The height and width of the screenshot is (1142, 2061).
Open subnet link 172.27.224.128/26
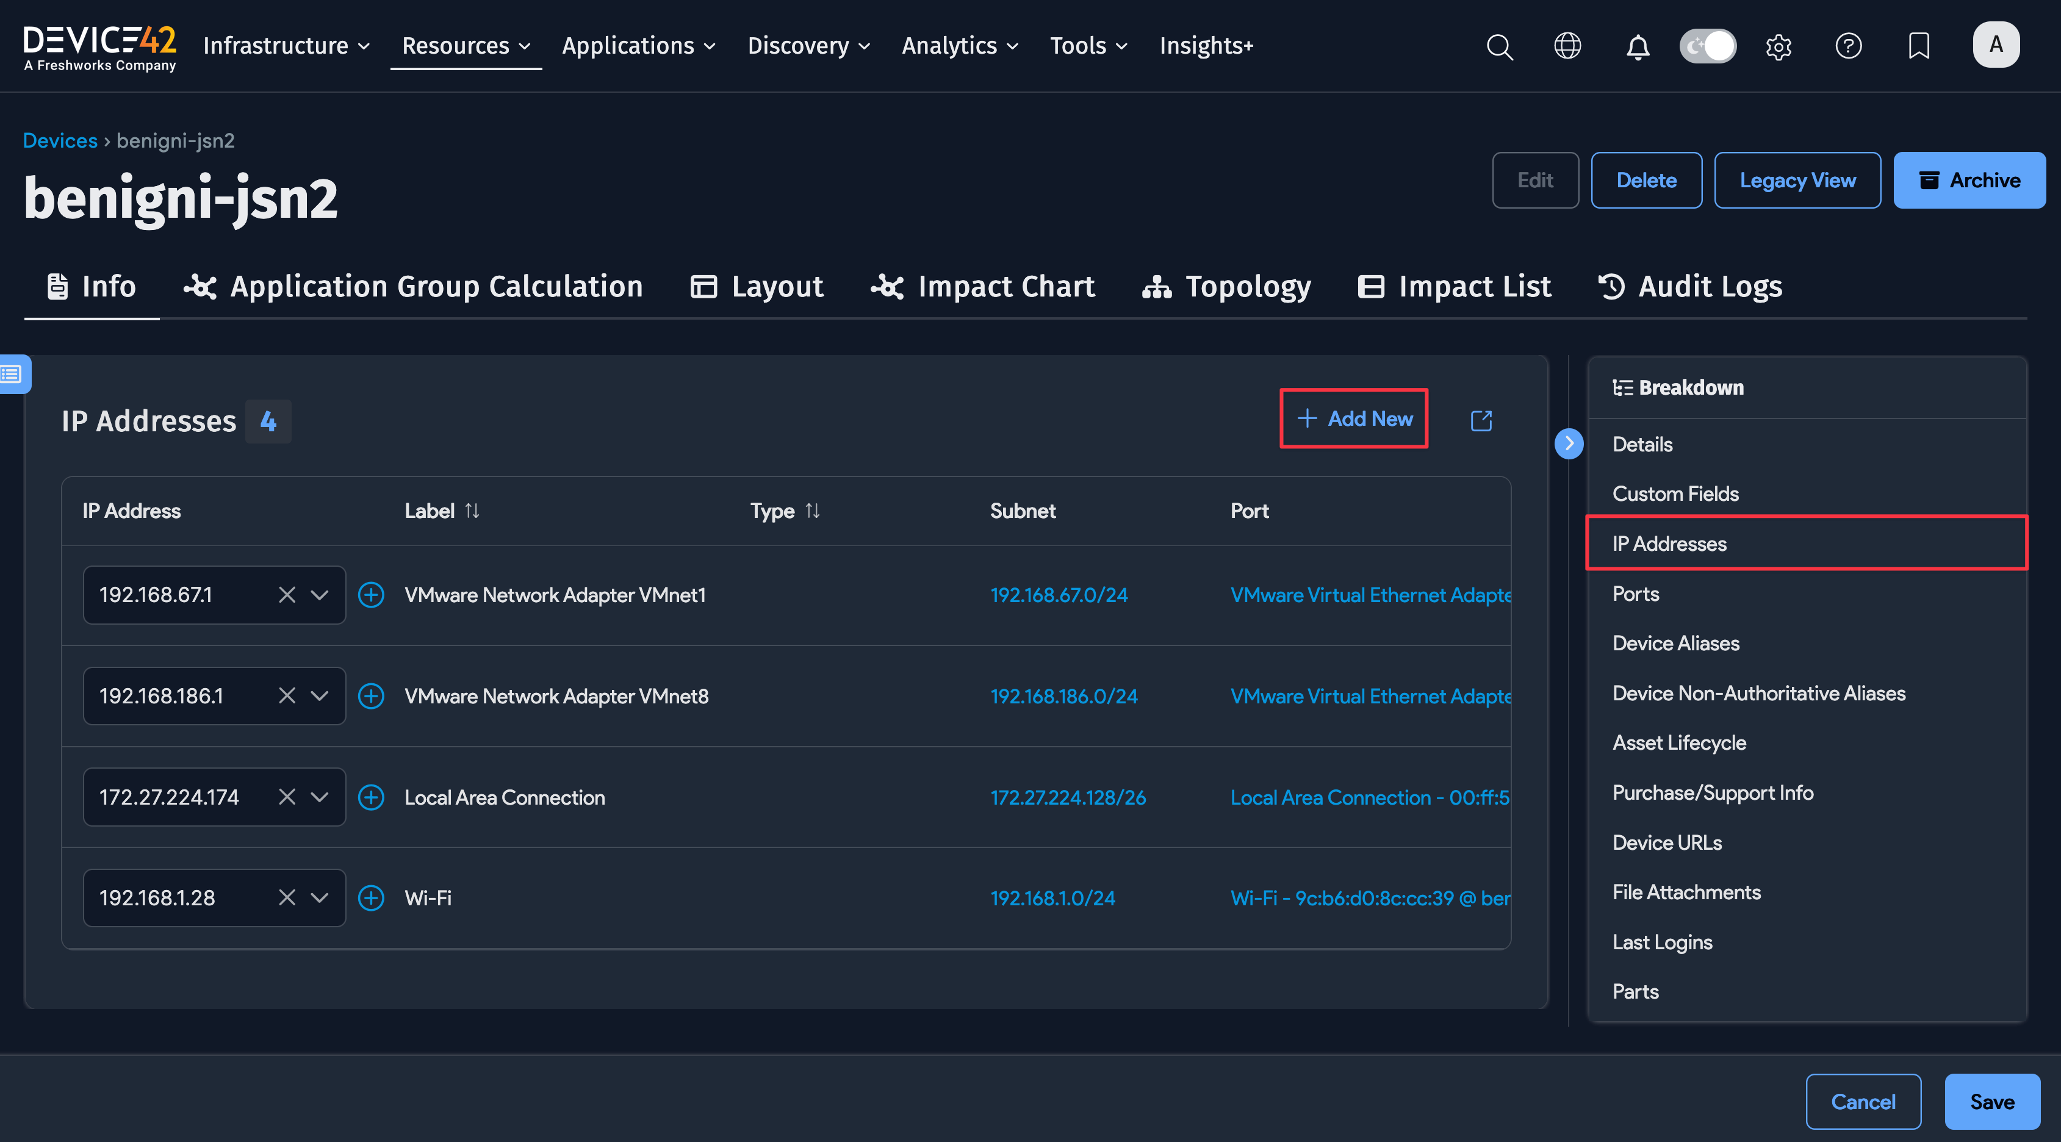coord(1067,797)
